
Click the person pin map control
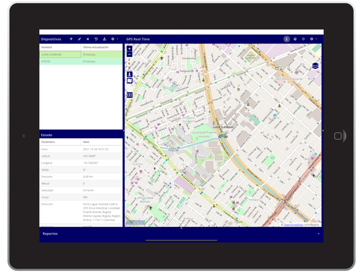pos(130,75)
